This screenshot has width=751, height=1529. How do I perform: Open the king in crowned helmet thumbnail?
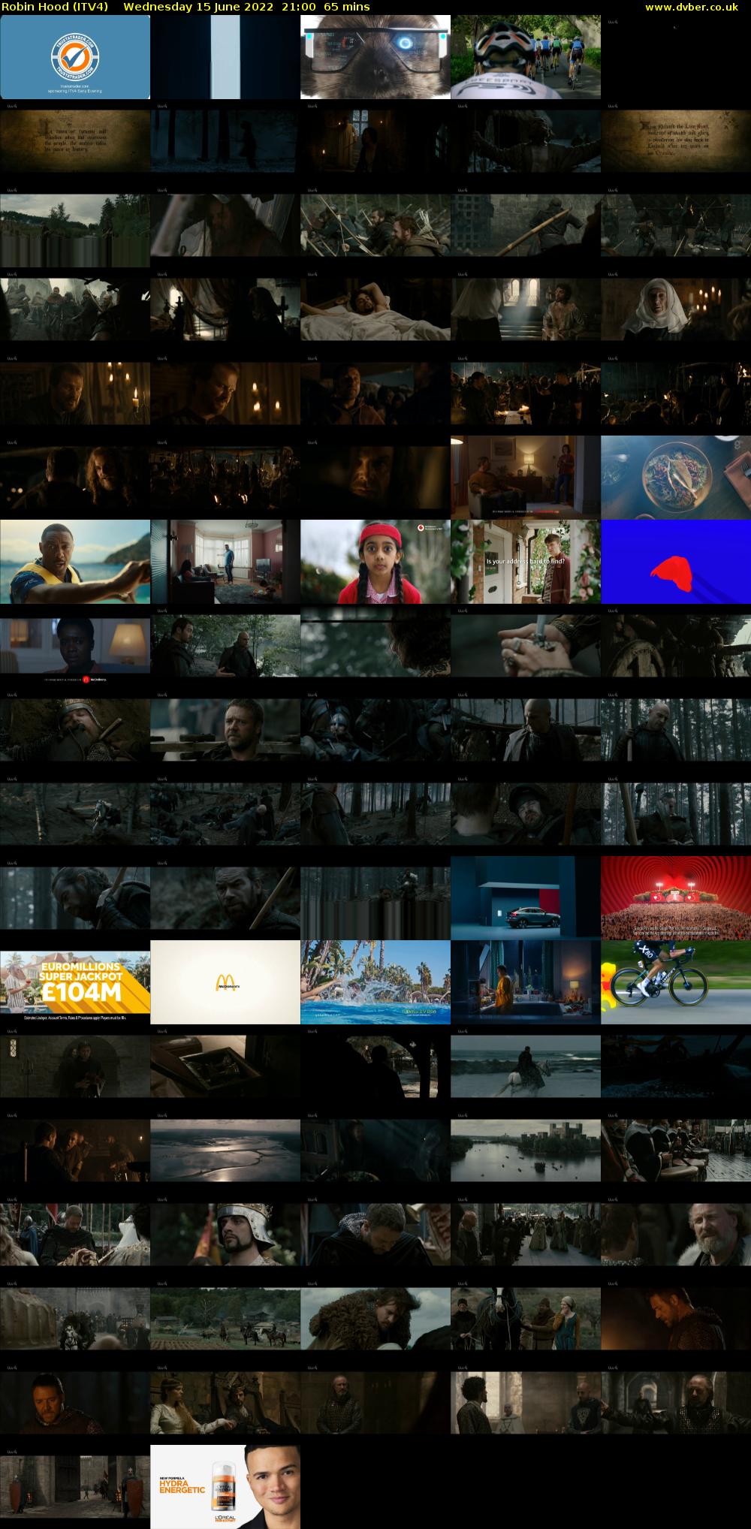point(225,1235)
